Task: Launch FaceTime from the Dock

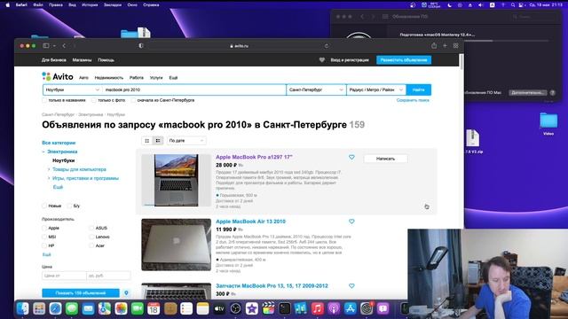Action: pyautogui.click(x=138, y=308)
